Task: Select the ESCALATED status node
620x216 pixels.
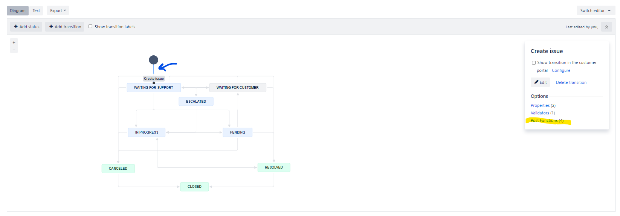Action: pyautogui.click(x=196, y=101)
